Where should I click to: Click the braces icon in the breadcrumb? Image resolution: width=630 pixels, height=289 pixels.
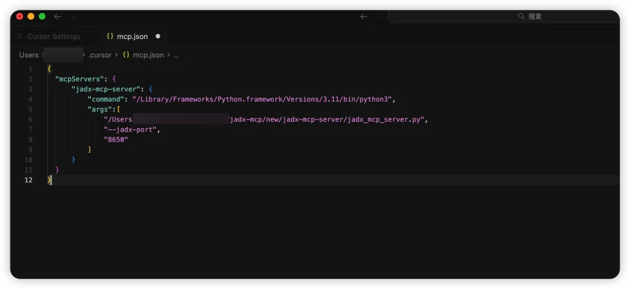click(125, 55)
